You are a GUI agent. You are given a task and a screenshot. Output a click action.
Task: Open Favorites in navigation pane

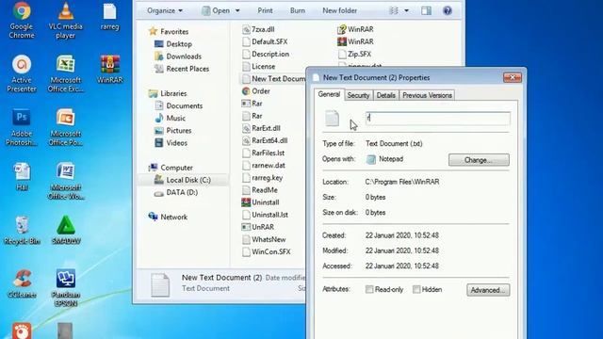point(169,31)
